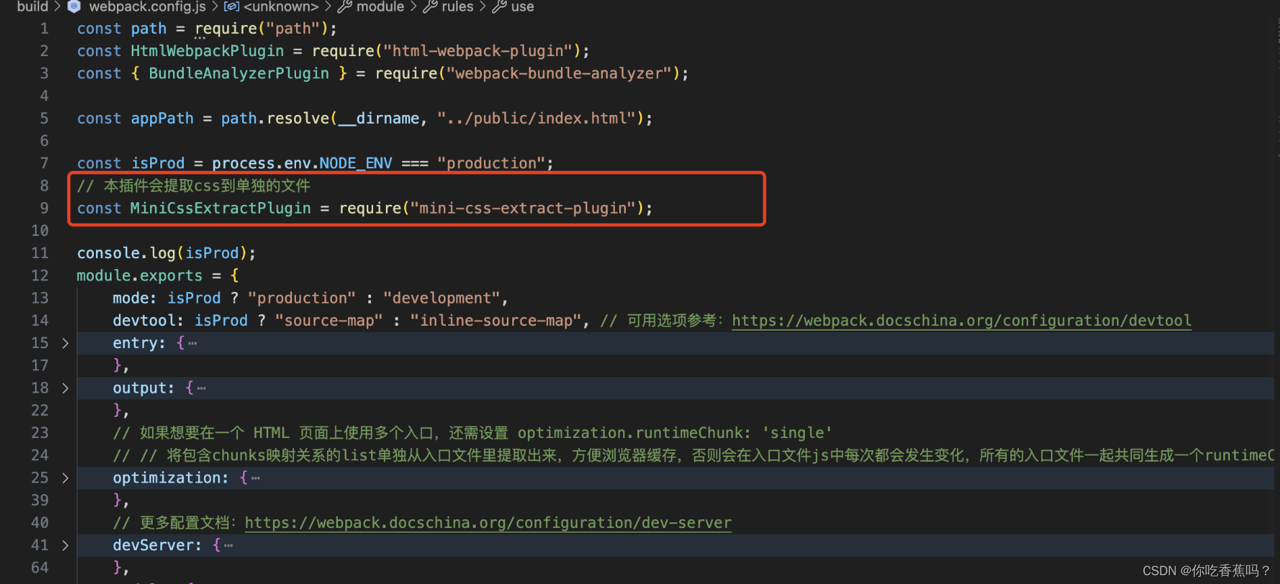
Task: Click the HtmlWebpackPlugin variable name
Action: click(207, 51)
